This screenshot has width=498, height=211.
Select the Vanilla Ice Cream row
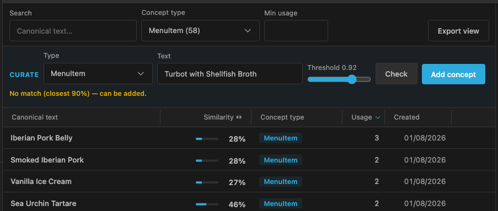click(249, 181)
